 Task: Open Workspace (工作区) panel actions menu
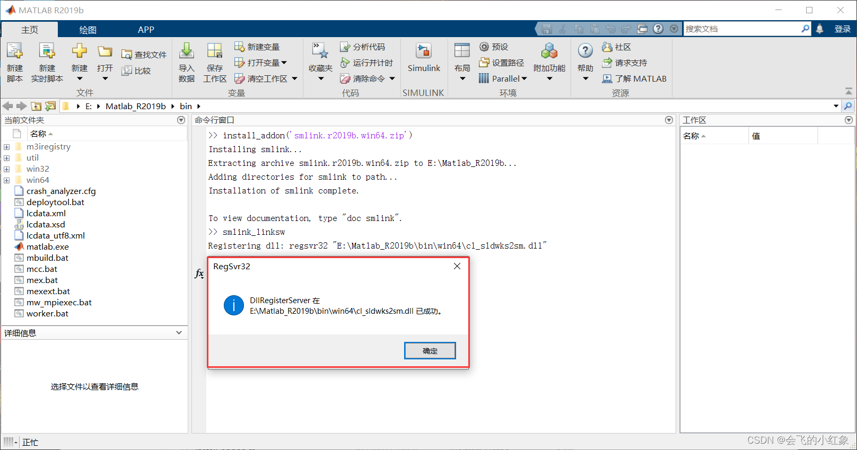[849, 120]
